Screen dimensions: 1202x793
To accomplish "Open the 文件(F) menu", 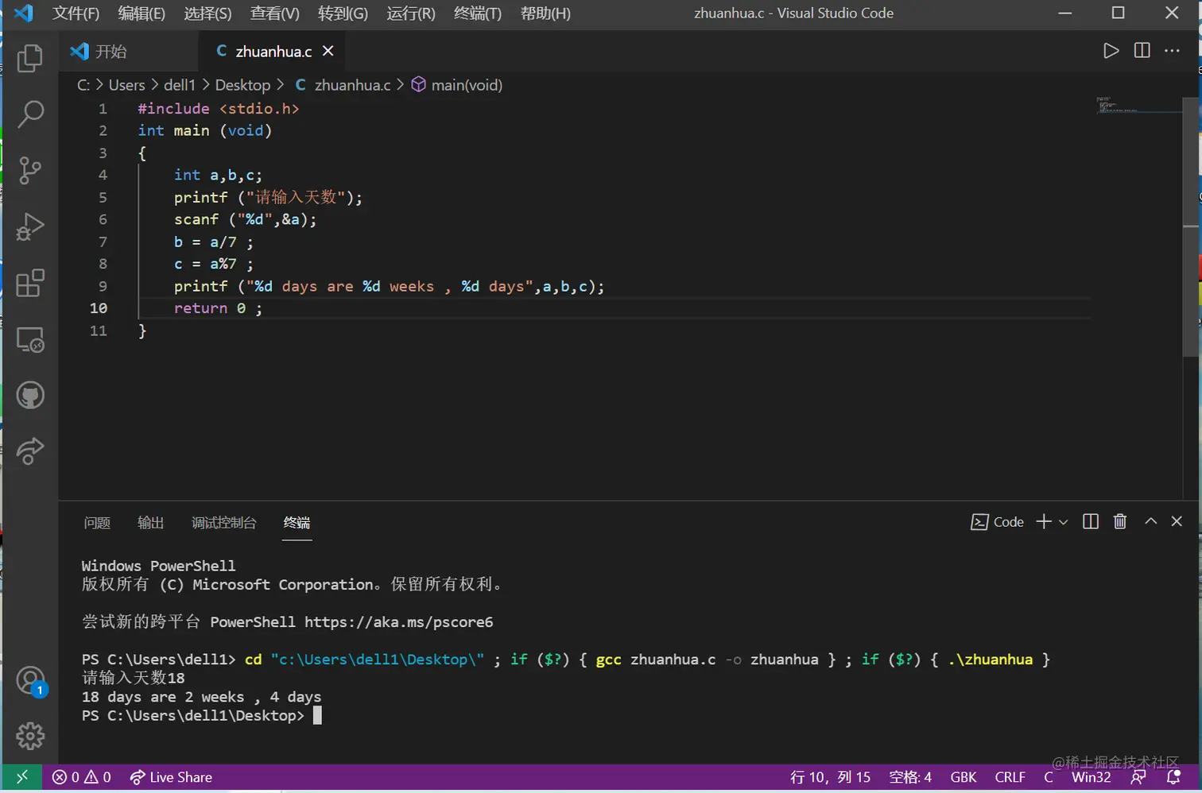I will click(x=76, y=14).
